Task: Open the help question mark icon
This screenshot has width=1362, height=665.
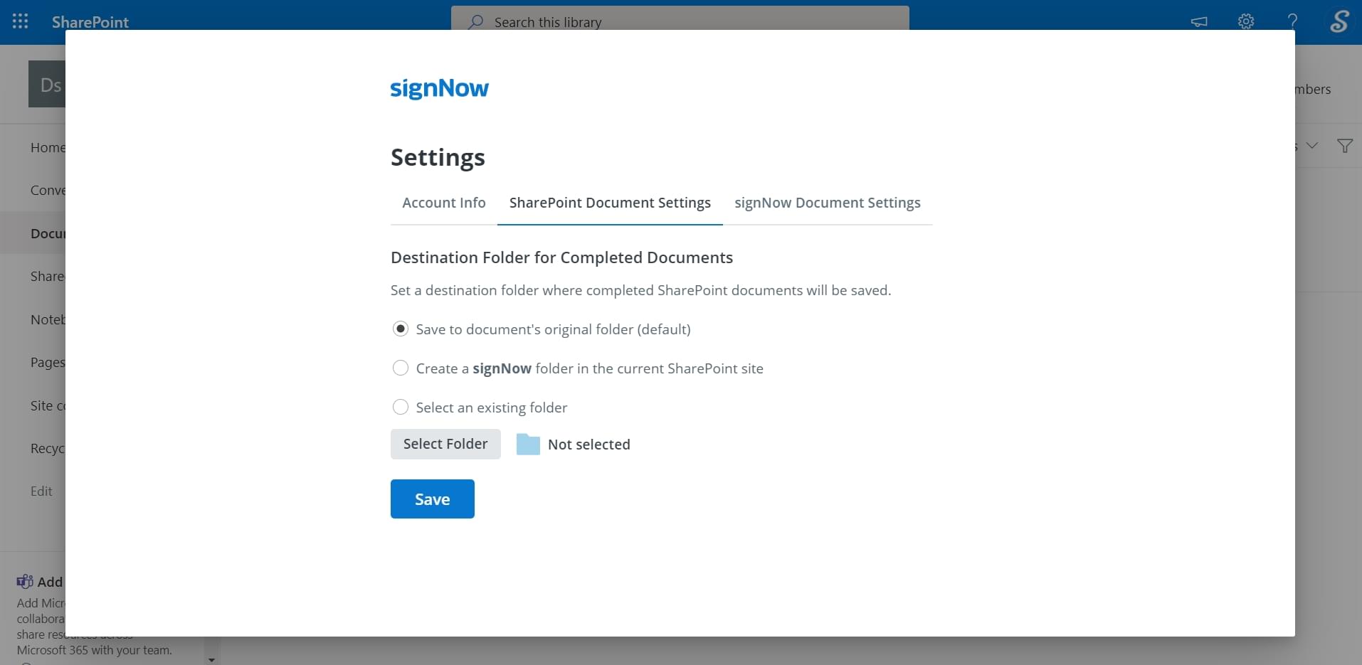Action: point(1292,21)
